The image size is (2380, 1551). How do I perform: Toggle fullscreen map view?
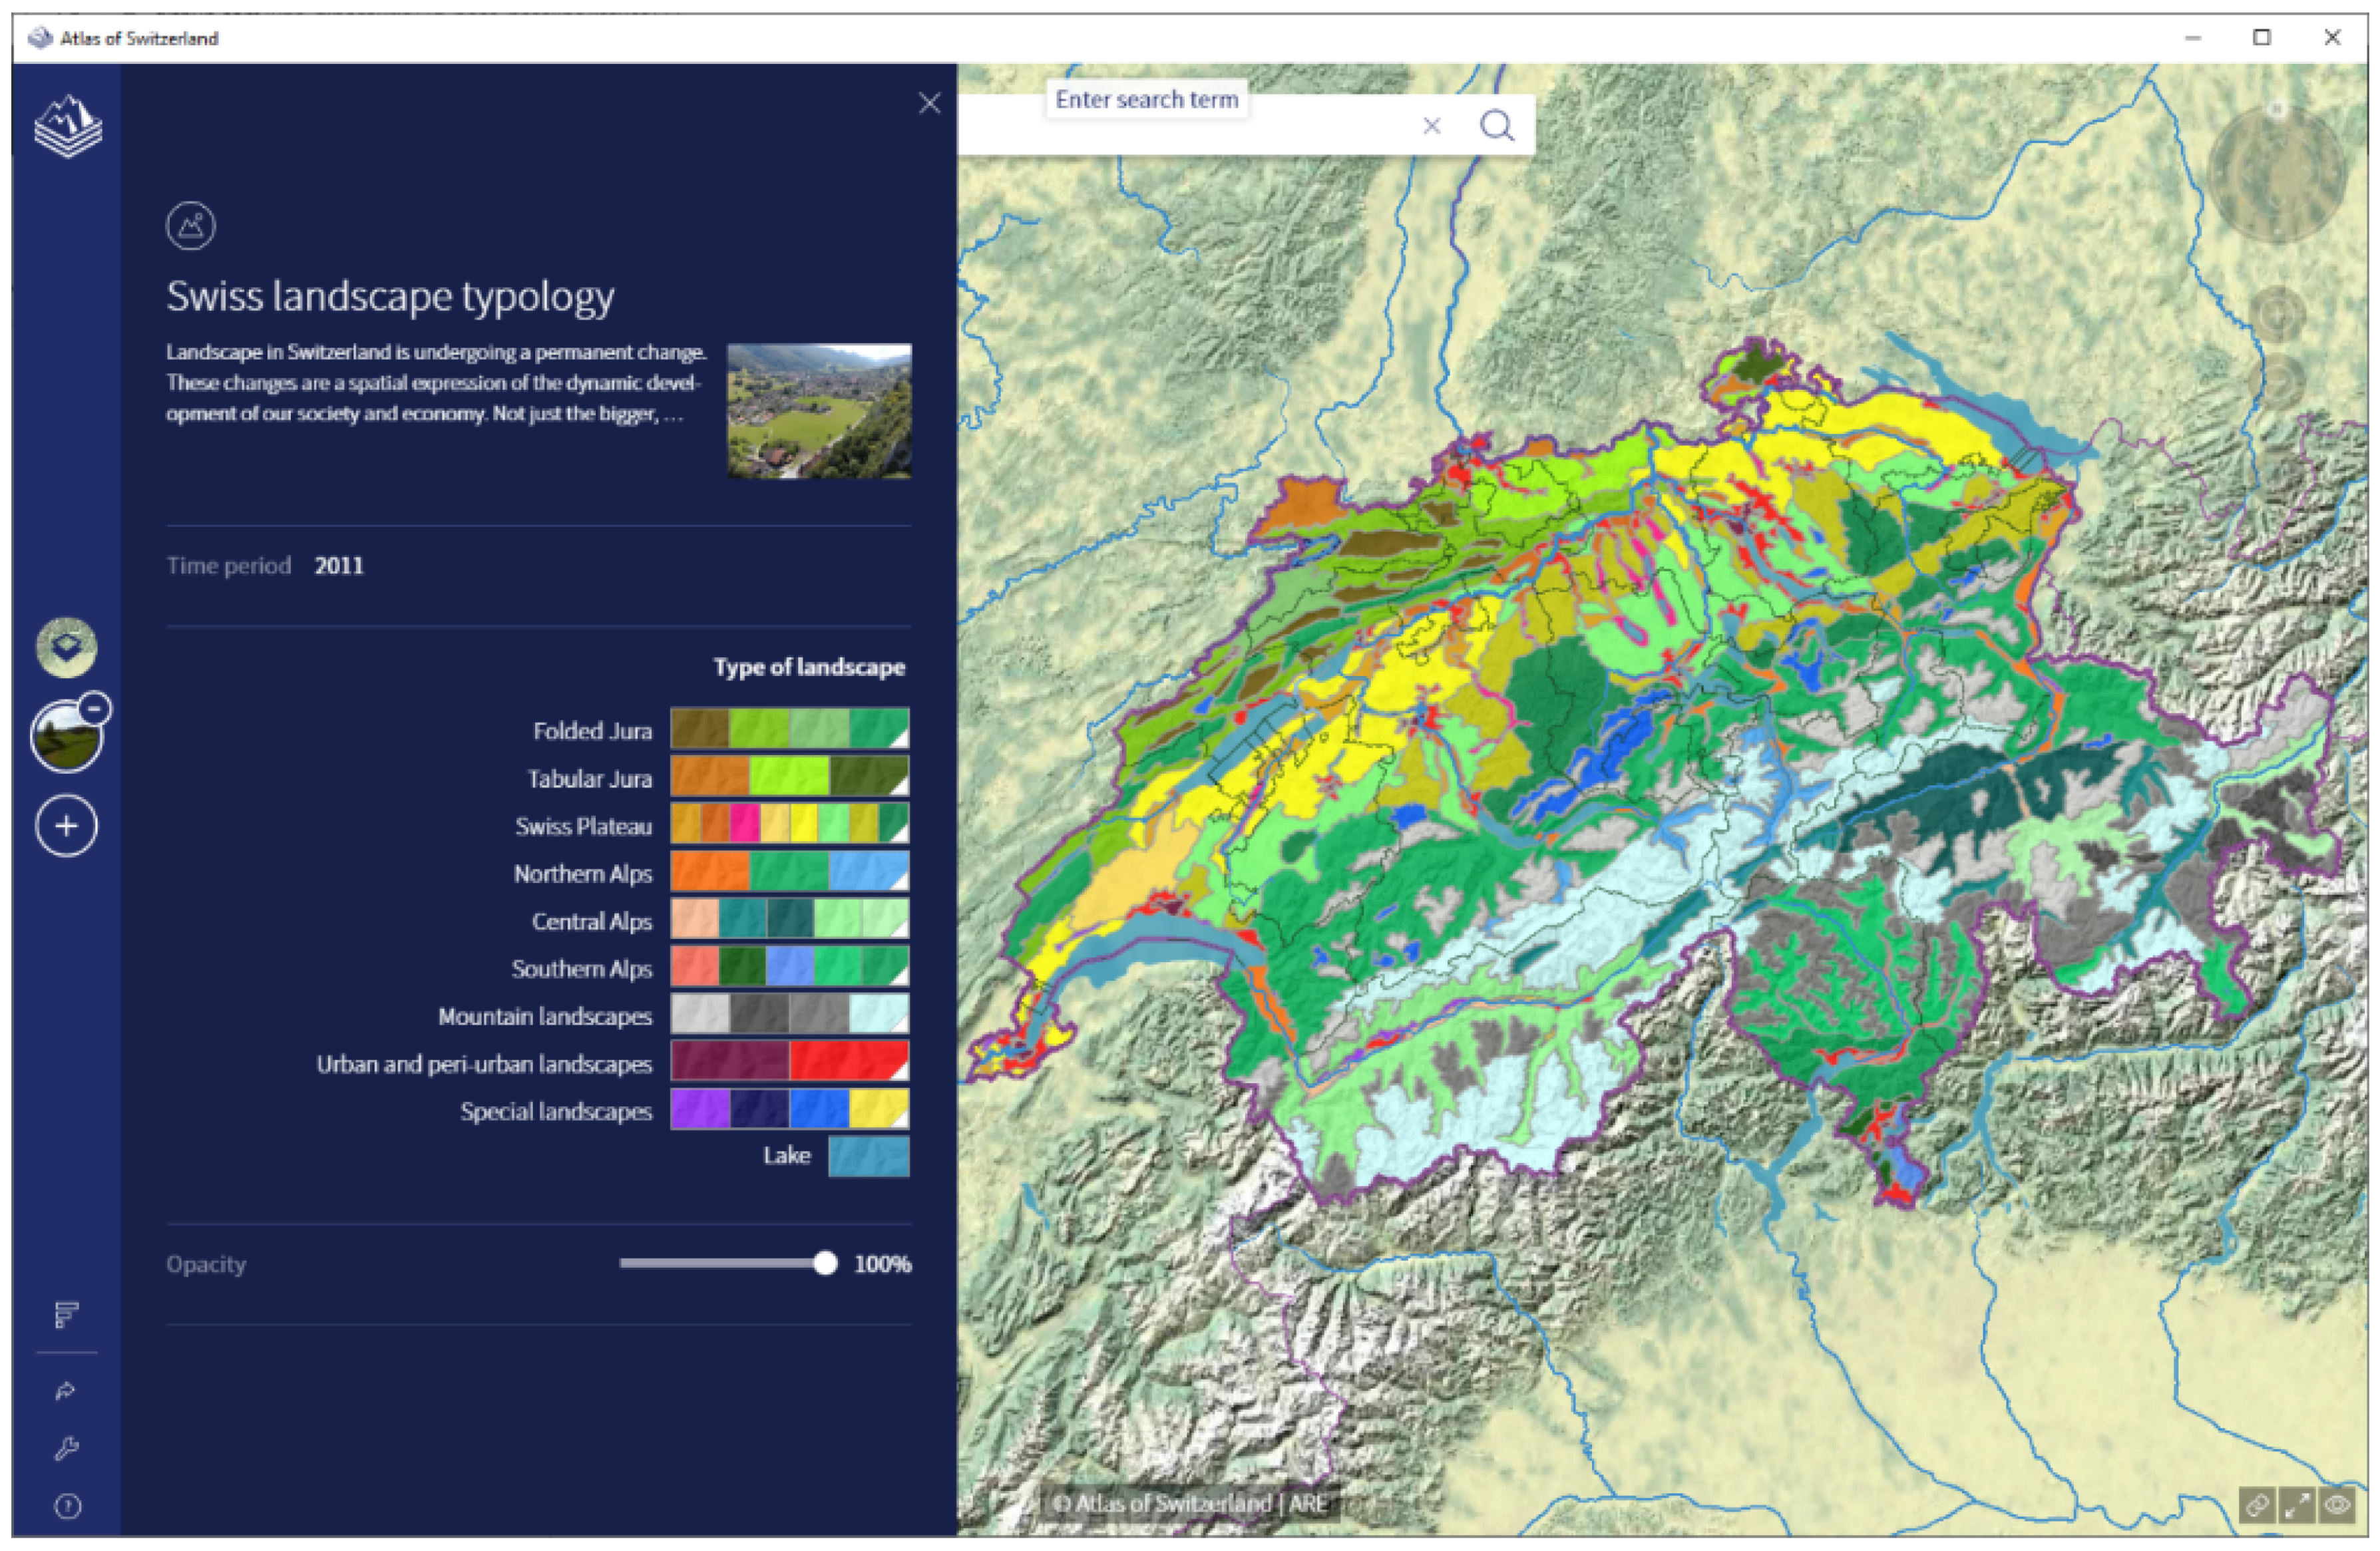click(2297, 1504)
